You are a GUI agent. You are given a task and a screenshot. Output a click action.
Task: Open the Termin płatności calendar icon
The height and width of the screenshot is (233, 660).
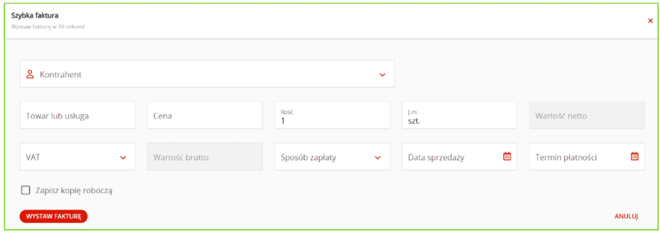(x=635, y=156)
